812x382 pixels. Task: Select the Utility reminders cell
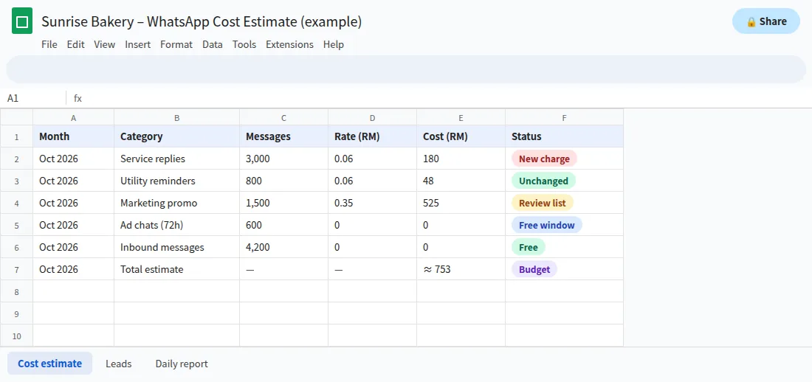coord(176,181)
